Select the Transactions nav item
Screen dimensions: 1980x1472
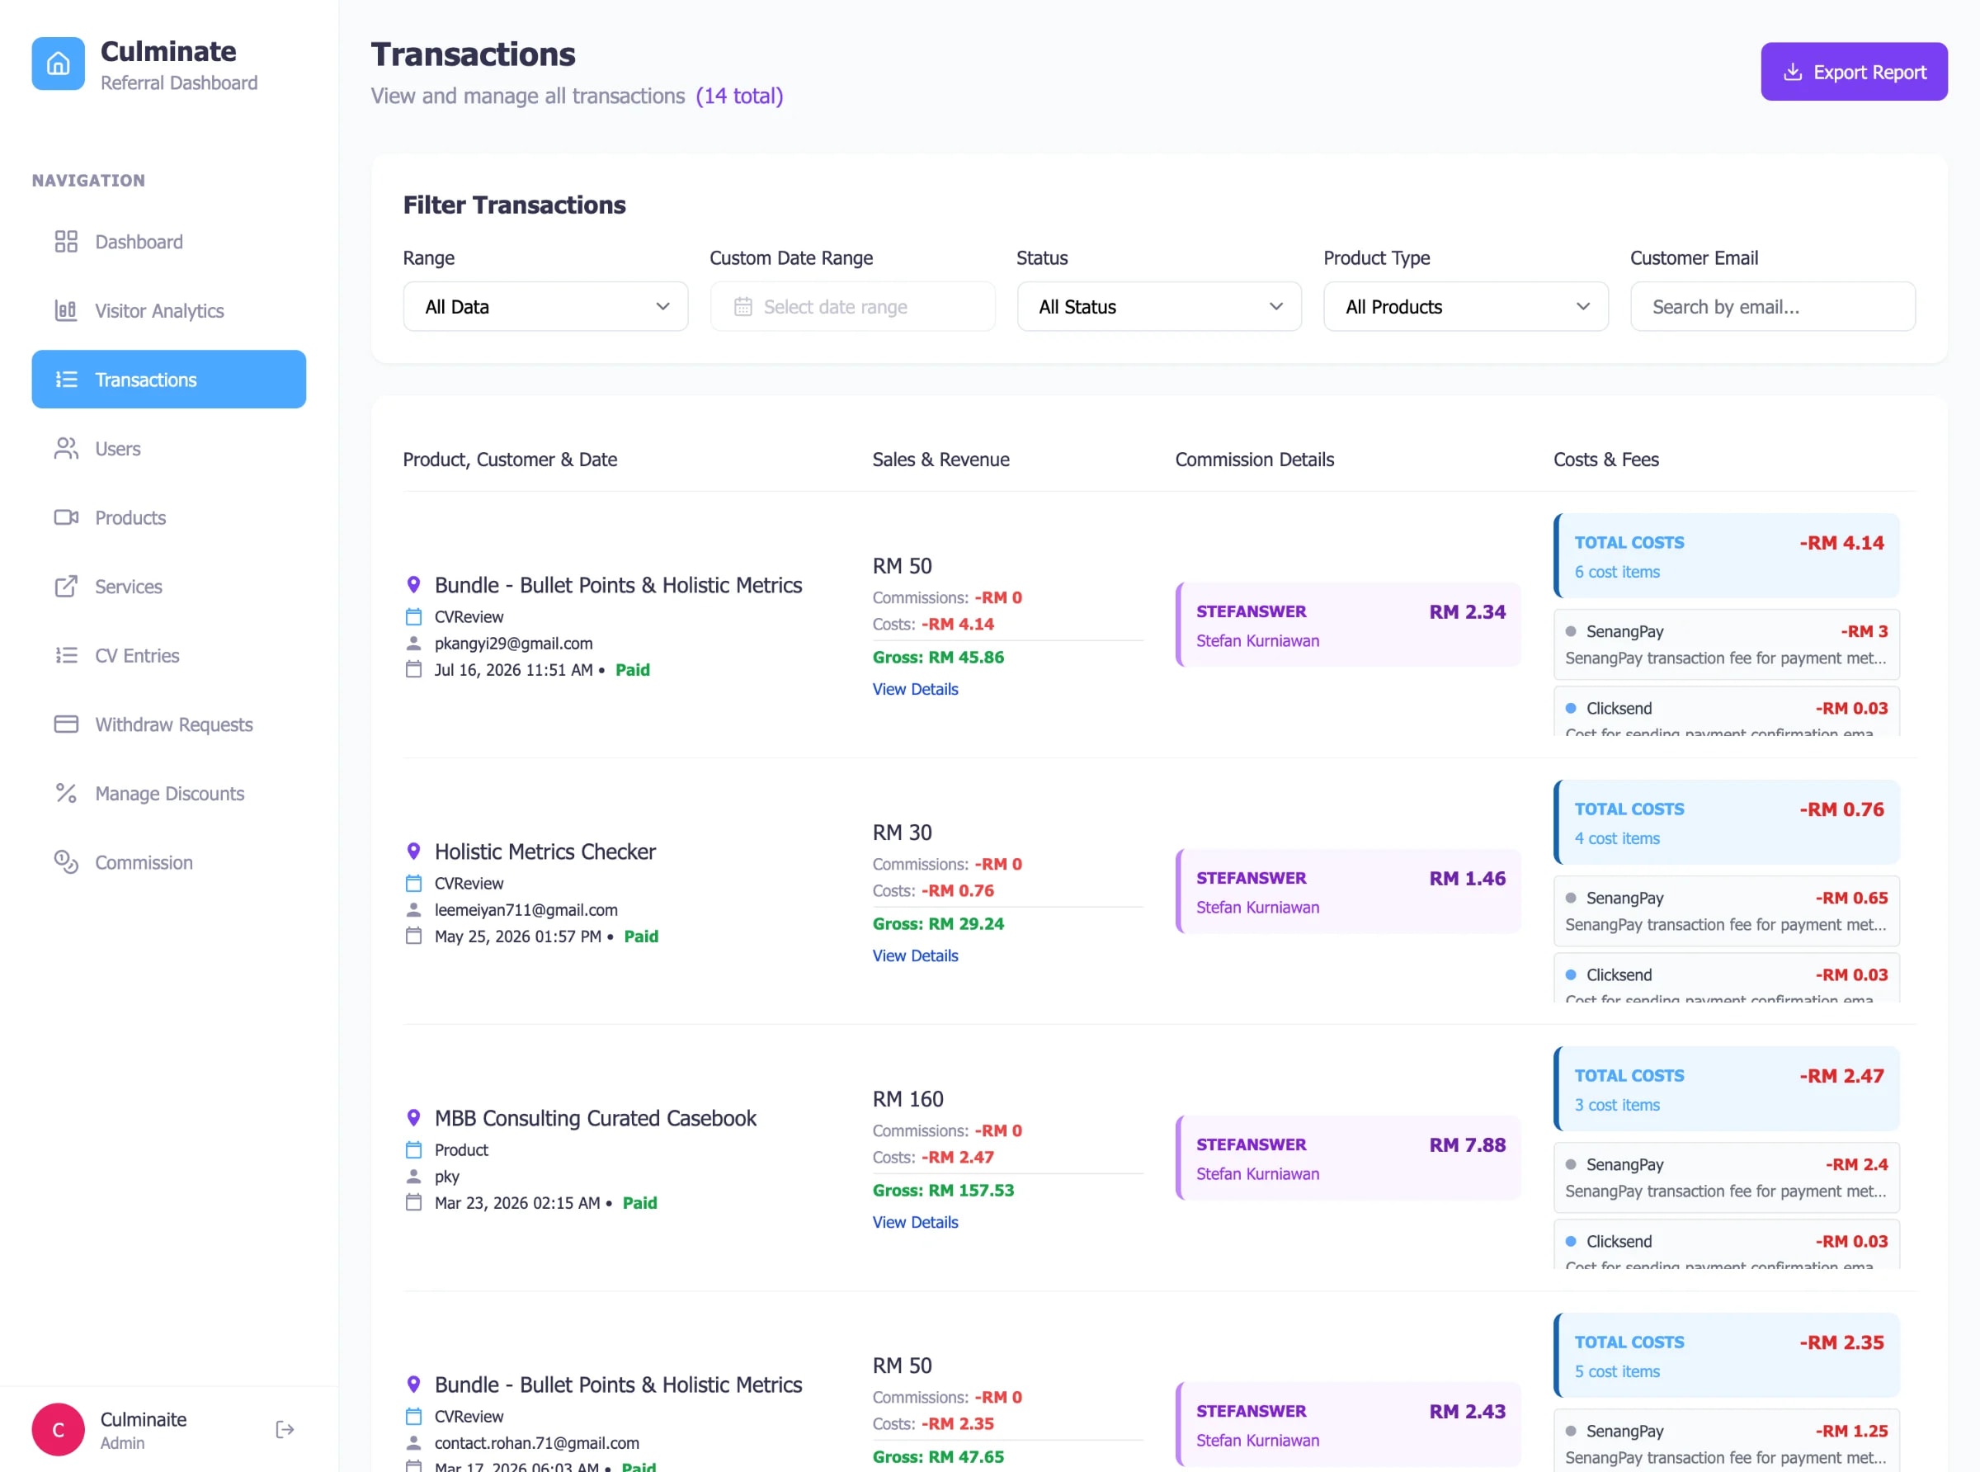pos(168,380)
